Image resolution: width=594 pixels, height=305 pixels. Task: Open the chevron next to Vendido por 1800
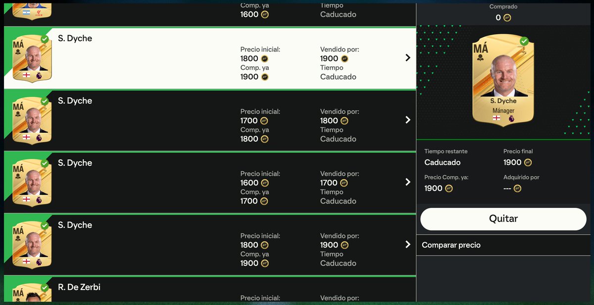pos(407,120)
